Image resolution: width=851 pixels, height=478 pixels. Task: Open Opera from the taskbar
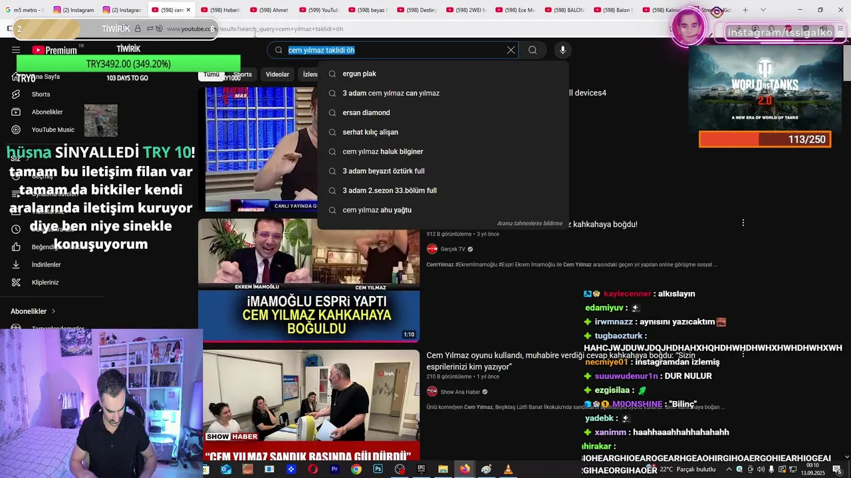click(x=312, y=469)
